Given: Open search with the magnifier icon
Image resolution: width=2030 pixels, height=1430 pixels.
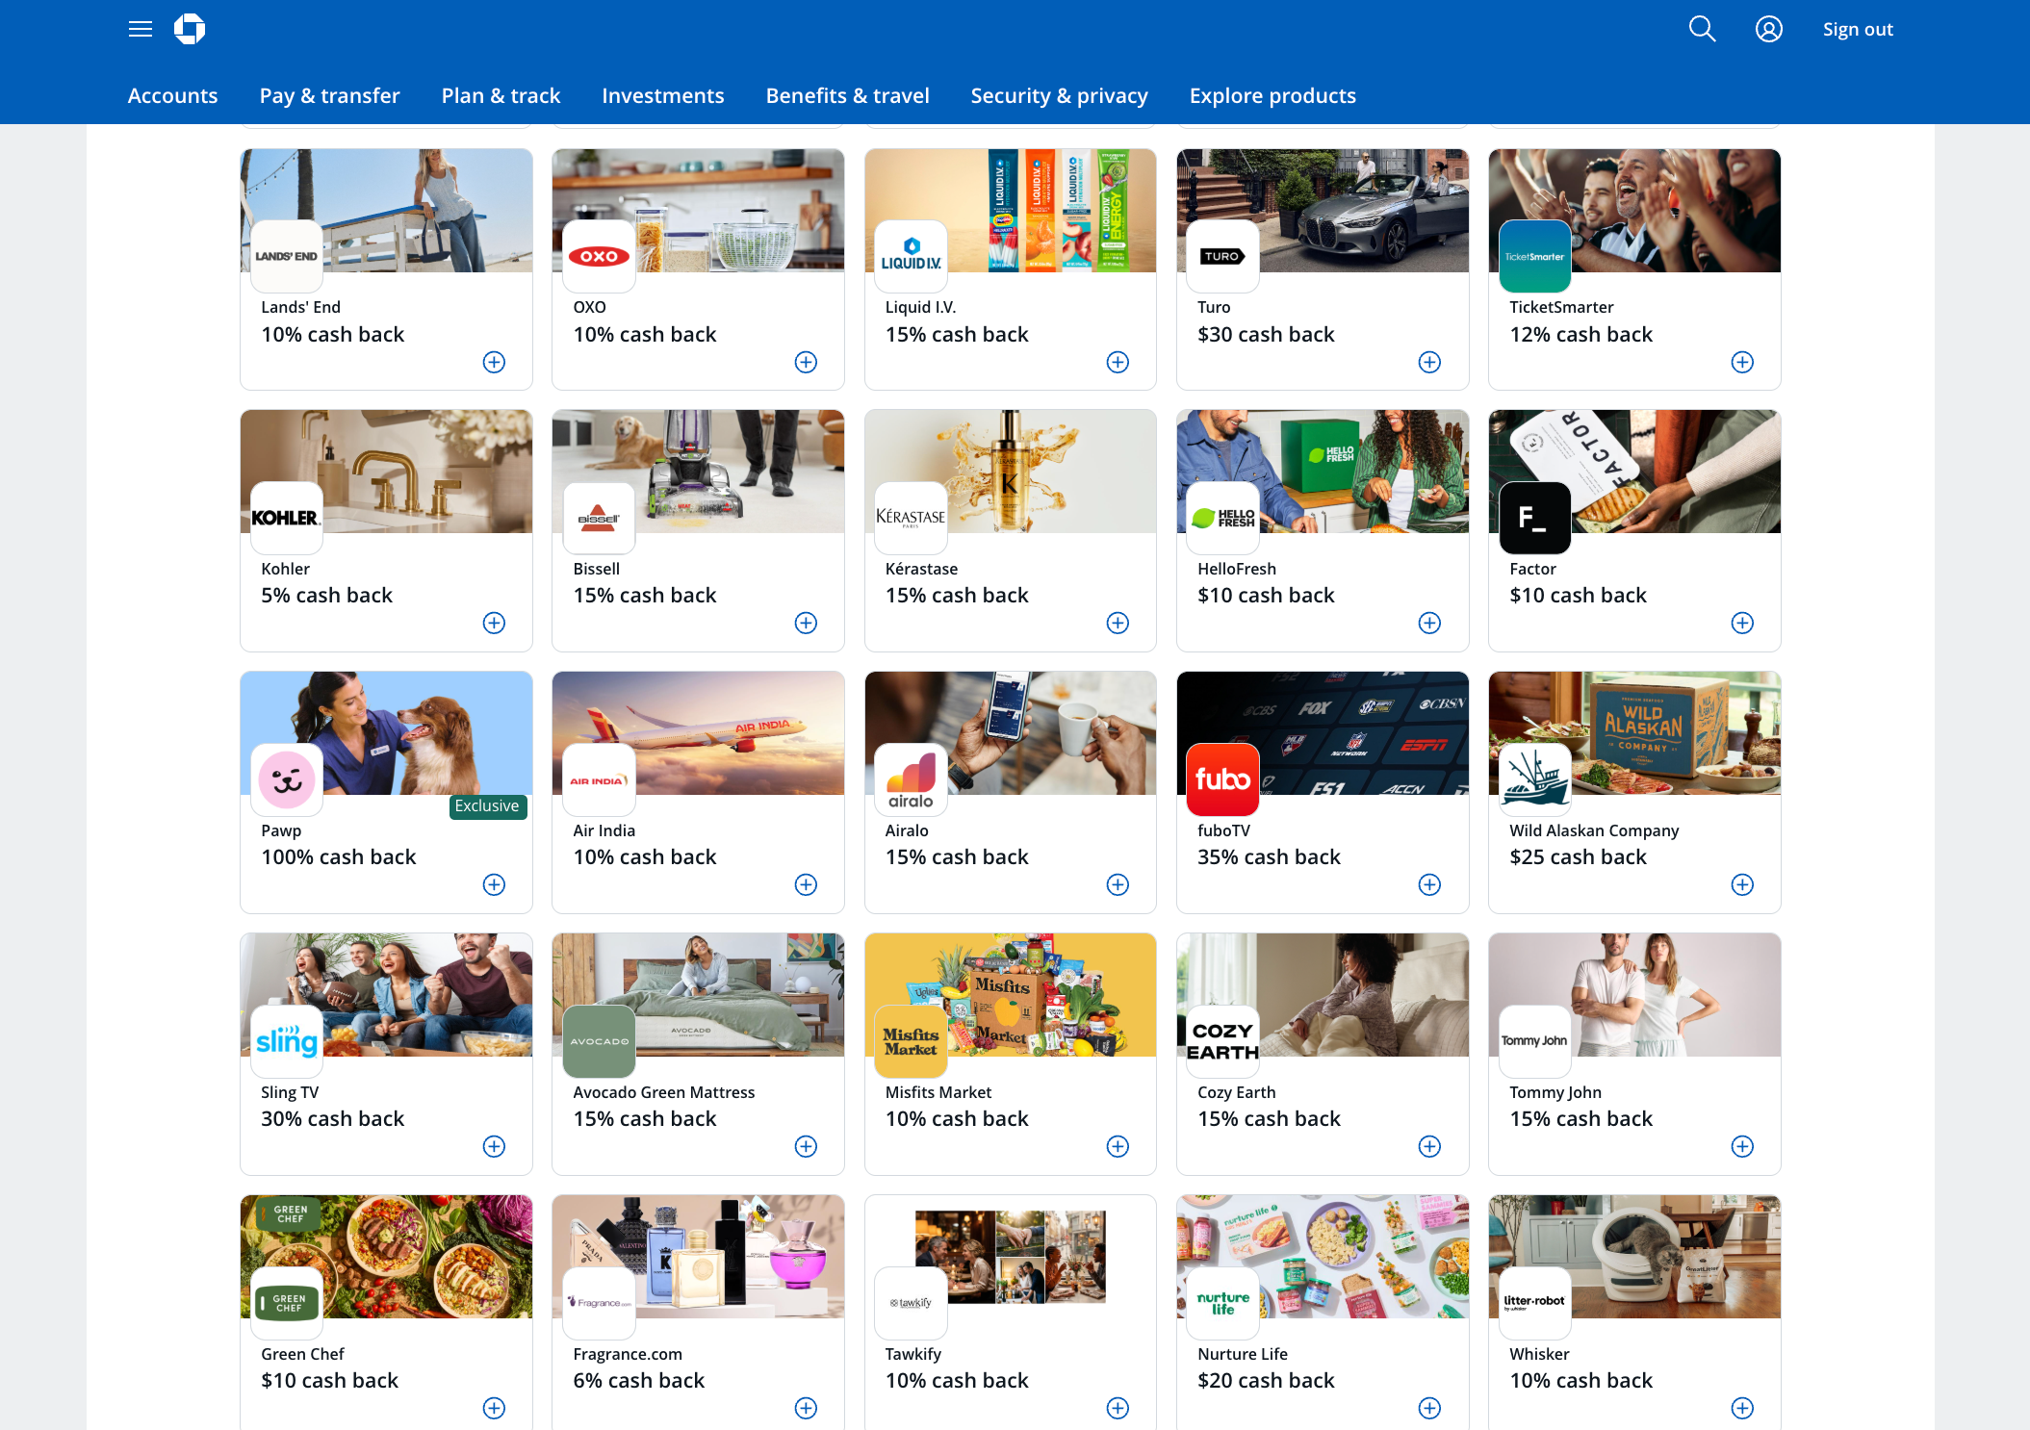Looking at the screenshot, I should click(1702, 29).
